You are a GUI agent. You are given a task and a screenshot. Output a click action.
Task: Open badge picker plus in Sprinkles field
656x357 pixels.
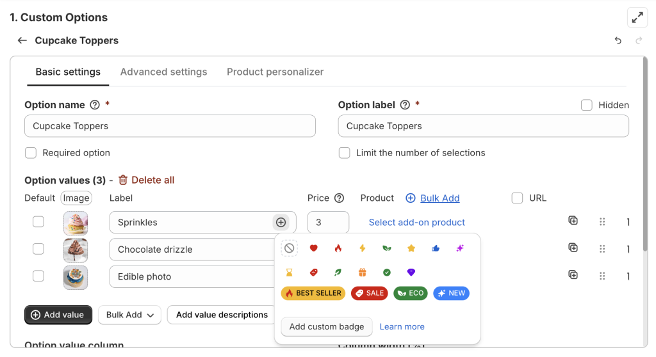coord(281,222)
